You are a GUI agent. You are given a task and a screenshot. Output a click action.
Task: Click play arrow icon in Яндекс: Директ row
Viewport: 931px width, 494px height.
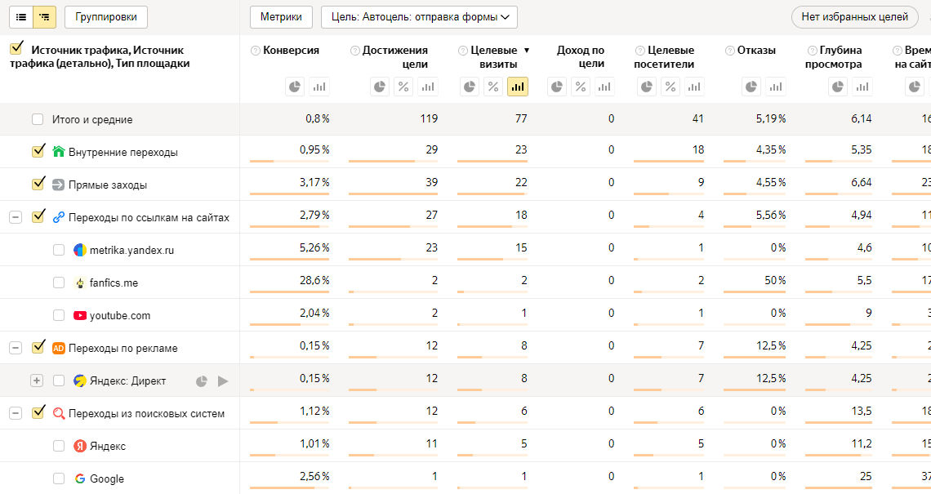223,381
